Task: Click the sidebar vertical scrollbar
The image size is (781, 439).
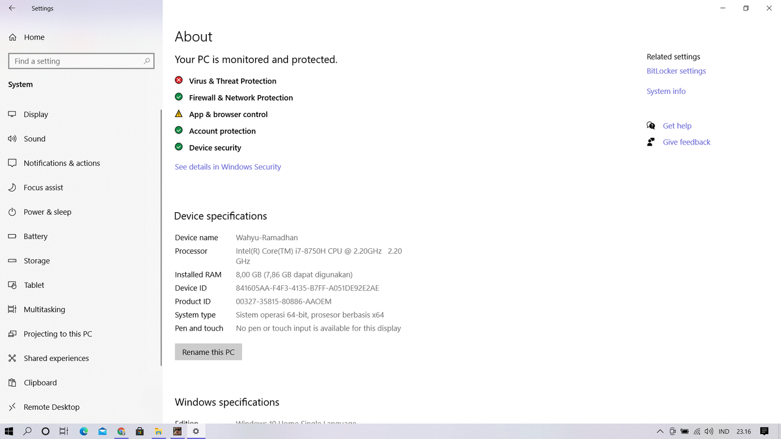Action: (x=161, y=238)
